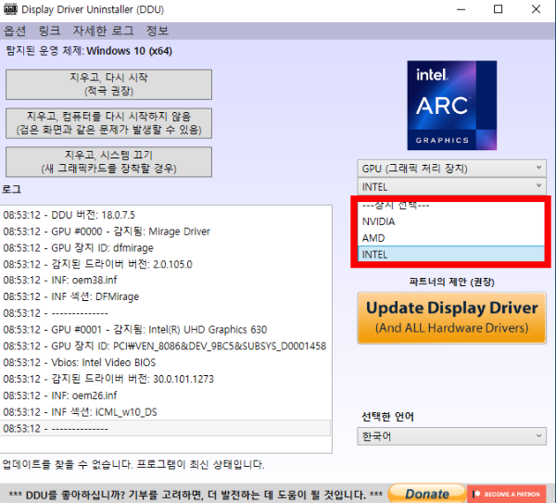Click the 업데이트를 찾을 수 없습니다 status text
The height and width of the screenshot is (503, 556).
point(133,464)
